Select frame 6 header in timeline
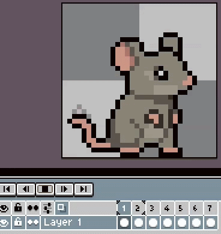The image size is (221, 234). 196,208
